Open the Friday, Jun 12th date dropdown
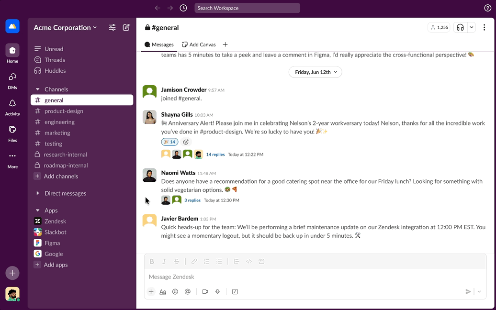This screenshot has width=496, height=310. (316, 72)
